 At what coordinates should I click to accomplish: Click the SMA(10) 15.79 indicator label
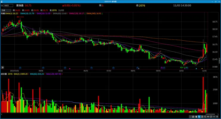(x=28, y=14)
